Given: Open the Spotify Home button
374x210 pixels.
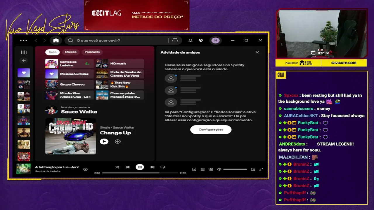Looking at the screenshot, I should (x=56, y=41).
